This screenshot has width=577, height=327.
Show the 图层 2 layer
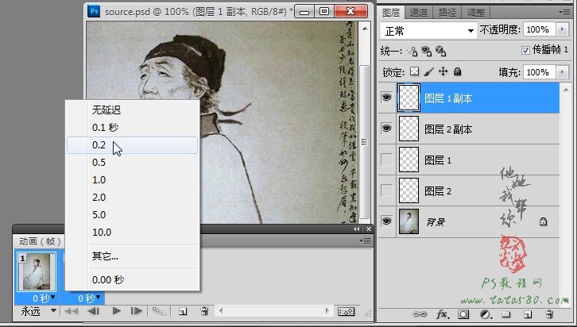pos(386,190)
